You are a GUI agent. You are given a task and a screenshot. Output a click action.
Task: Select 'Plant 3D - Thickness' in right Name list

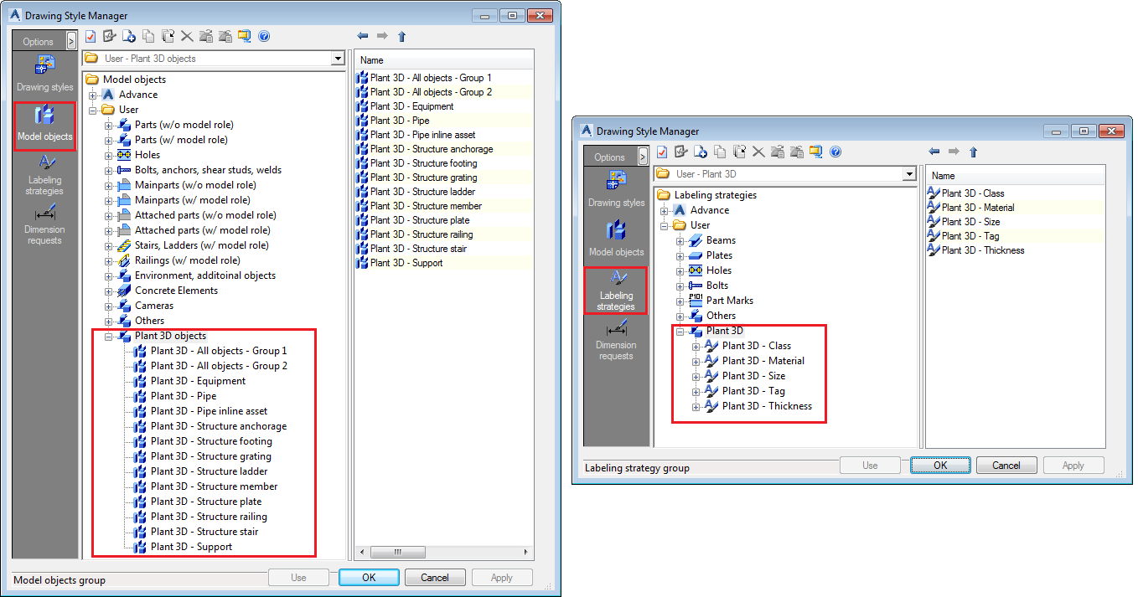pos(983,250)
